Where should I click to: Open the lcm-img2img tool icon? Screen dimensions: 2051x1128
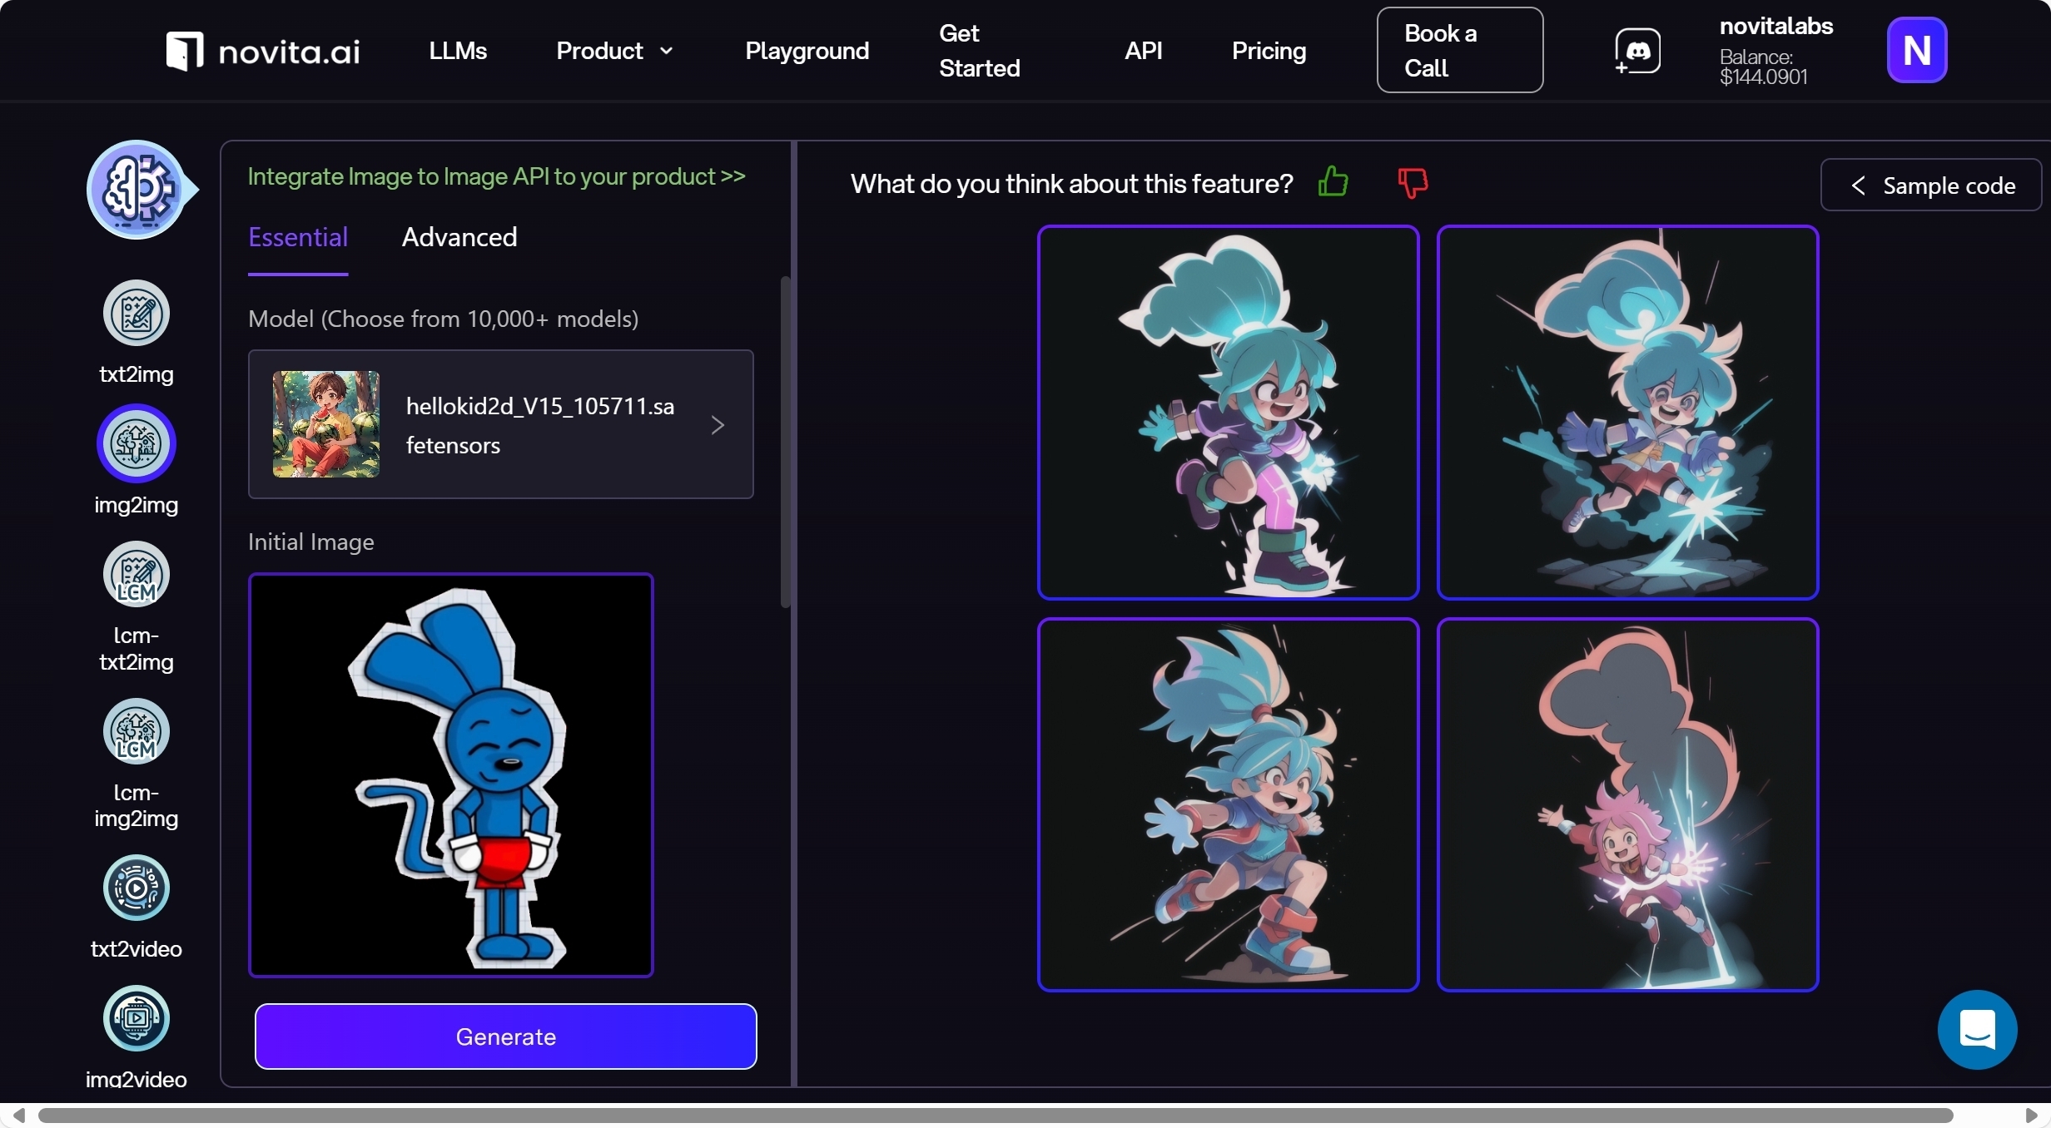tap(136, 732)
